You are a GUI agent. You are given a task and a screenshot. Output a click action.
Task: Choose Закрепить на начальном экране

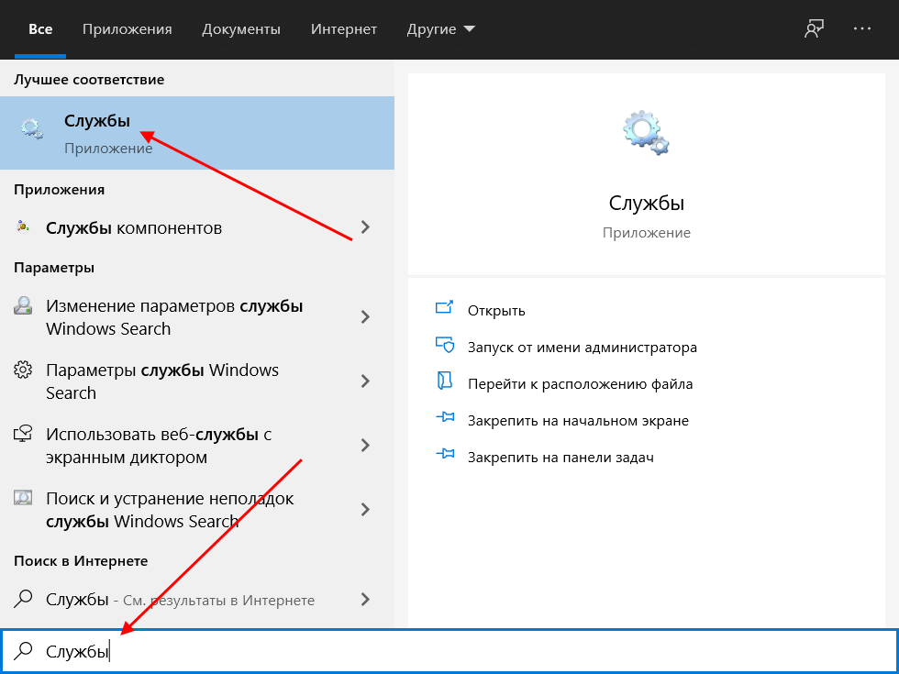point(579,421)
